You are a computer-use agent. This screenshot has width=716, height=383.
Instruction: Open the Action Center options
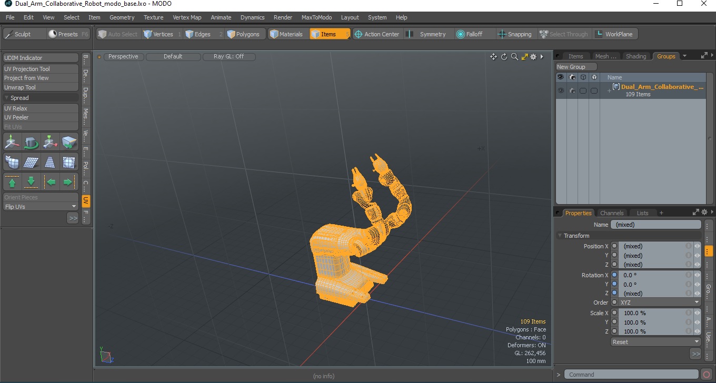pos(377,34)
